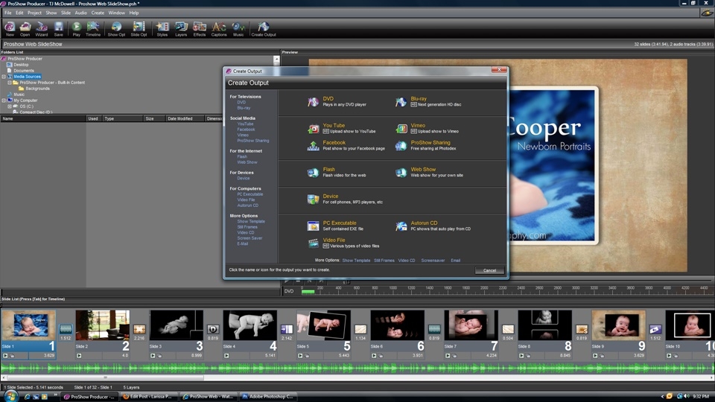Open the Create menu
Viewport: 715px width, 402px height.
click(x=98, y=13)
